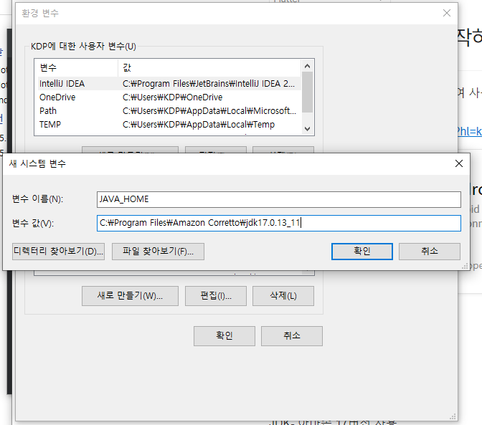This screenshot has width=482, height=425.
Task: Click the down arrow of the user variables list scrollbar
Action: 307,129
